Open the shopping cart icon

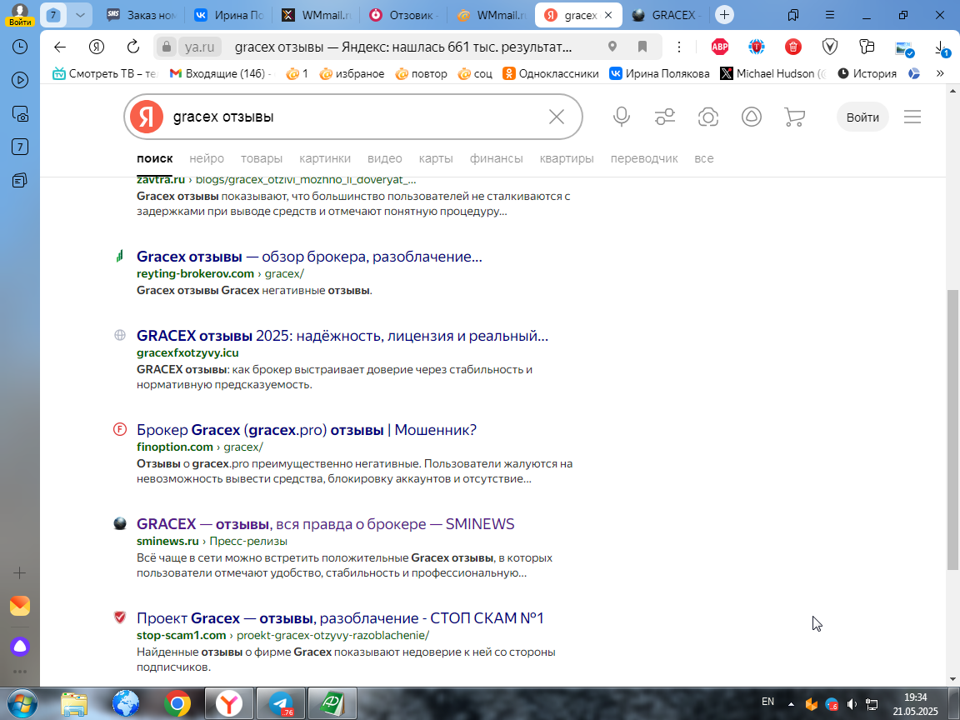795,117
